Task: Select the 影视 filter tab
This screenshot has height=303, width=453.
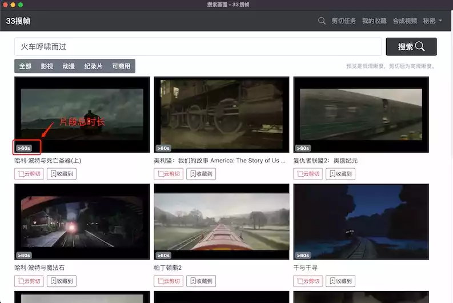Action: point(47,66)
